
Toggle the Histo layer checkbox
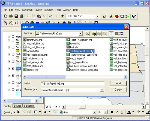(x=13, y=37)
